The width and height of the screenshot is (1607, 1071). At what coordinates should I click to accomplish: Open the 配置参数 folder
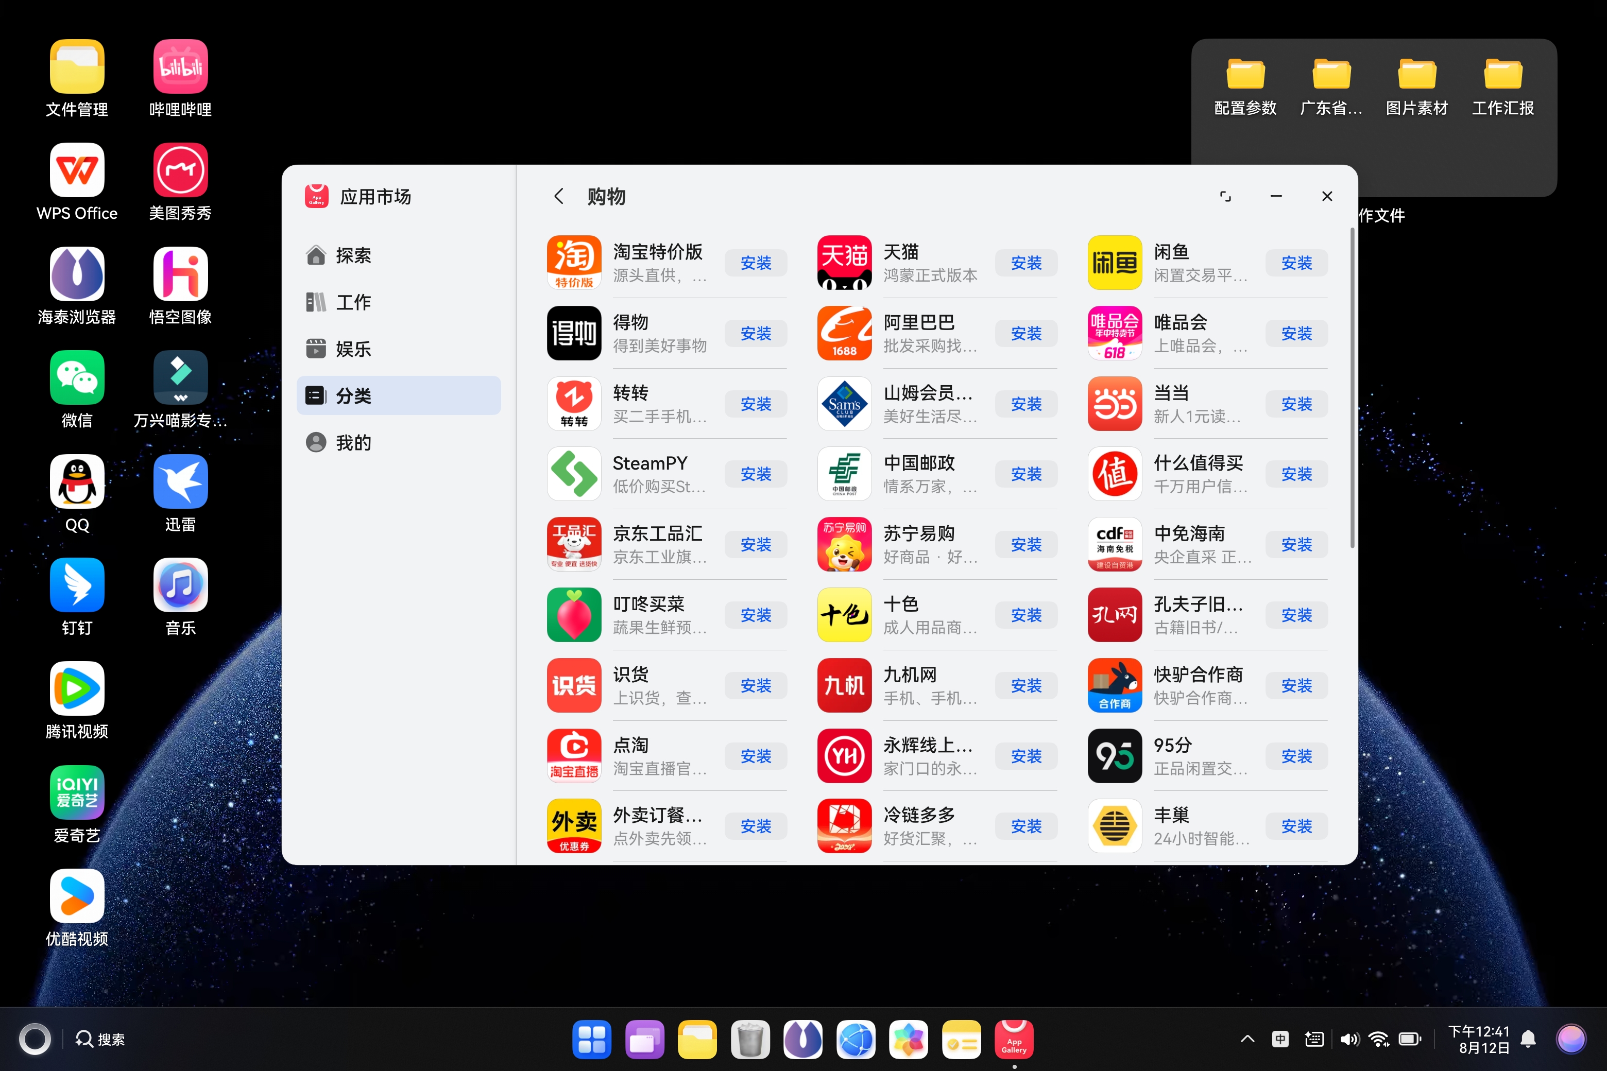pyautogui.click(x=1245, y=88)
